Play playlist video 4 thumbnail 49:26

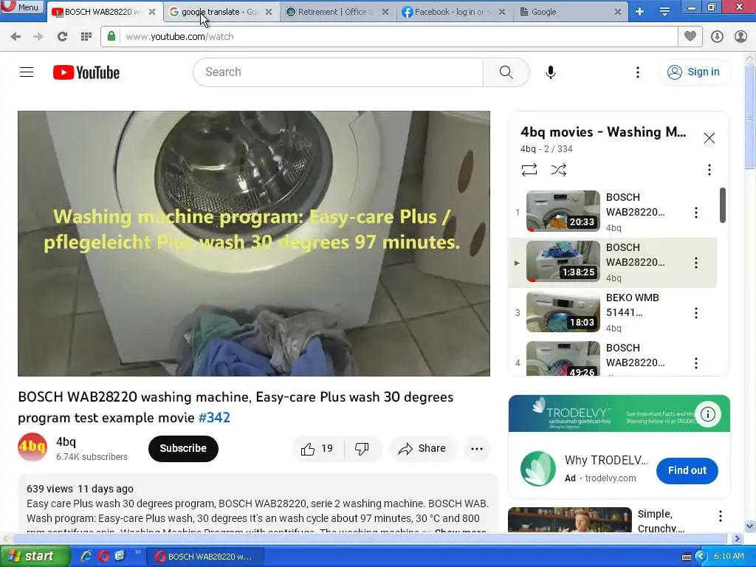[x=563, y=358]
